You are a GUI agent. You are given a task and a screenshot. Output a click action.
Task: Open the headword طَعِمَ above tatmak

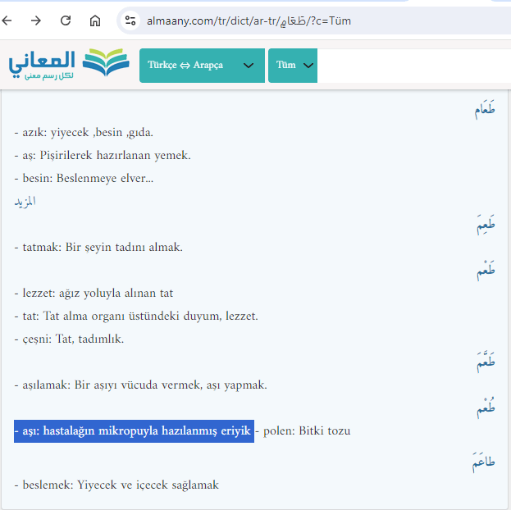click(x=486, y=225)
